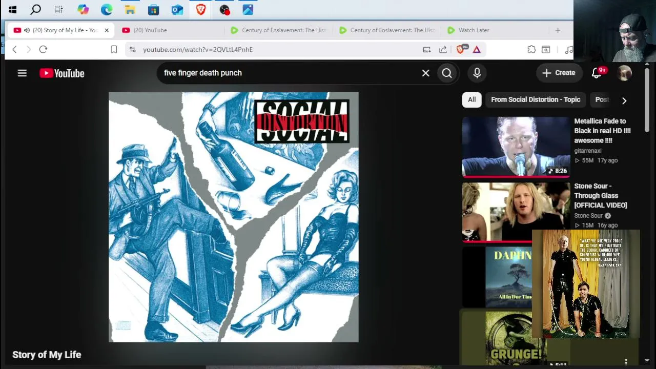
Task: Go back to the previous page
Action: [x=14, y=49]
